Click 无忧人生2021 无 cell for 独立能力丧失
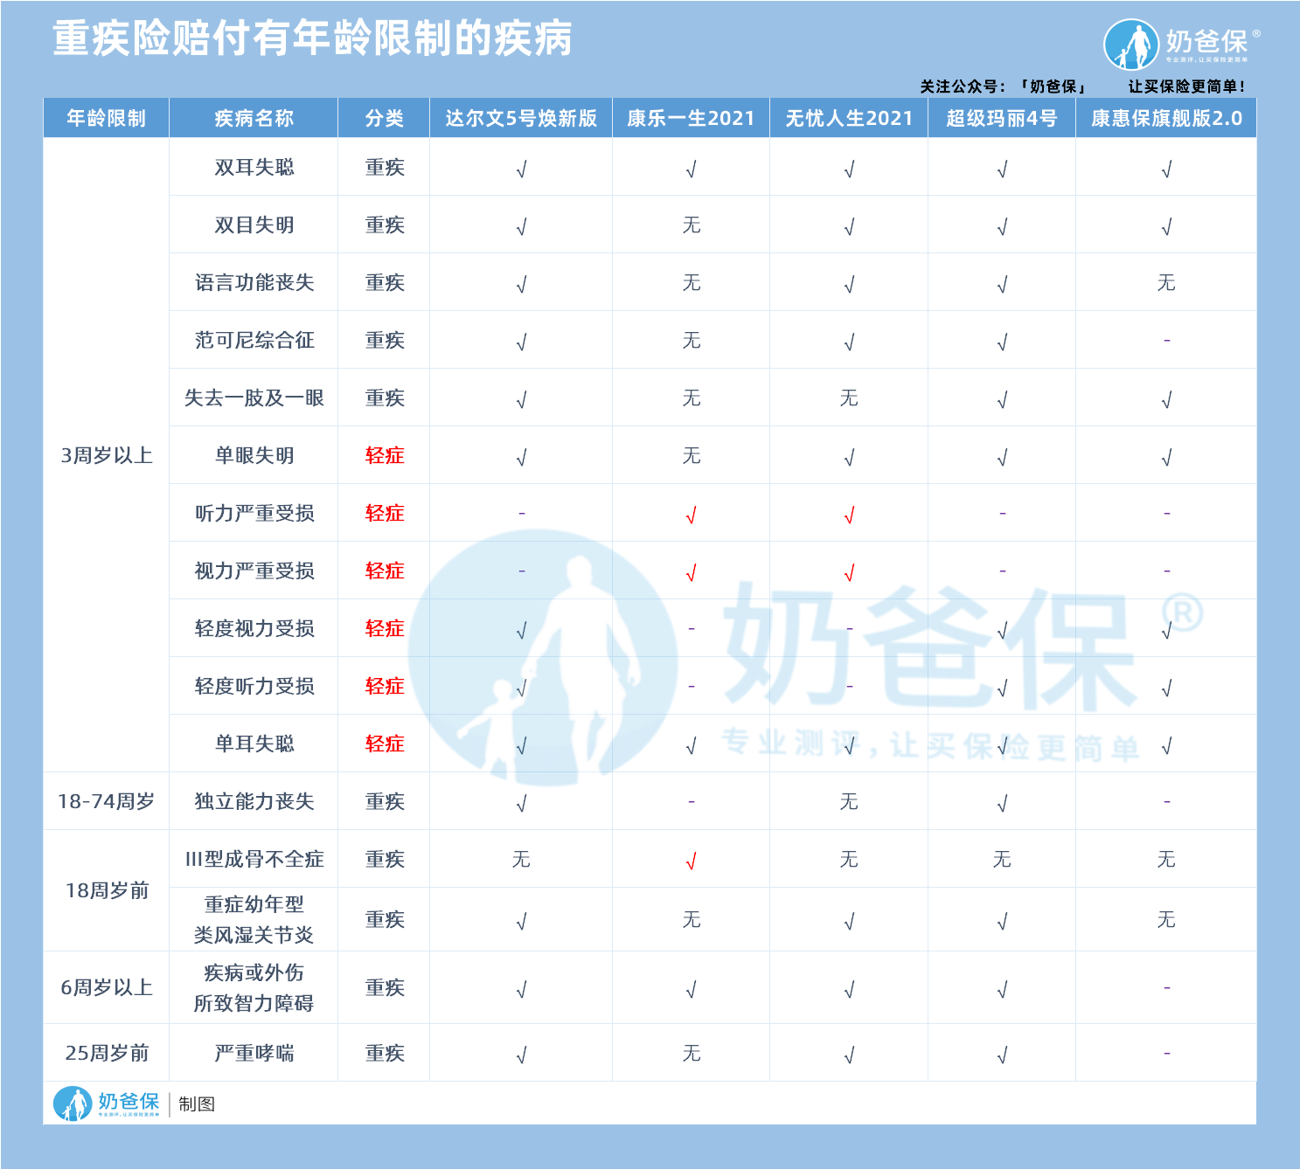 pyautogui.click(x=849, y=801)
